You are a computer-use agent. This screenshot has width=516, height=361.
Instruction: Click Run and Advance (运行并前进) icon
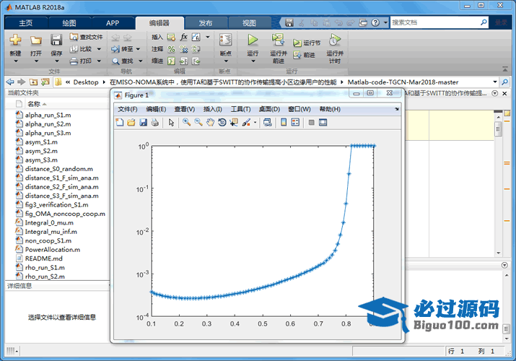click(278, 40)
